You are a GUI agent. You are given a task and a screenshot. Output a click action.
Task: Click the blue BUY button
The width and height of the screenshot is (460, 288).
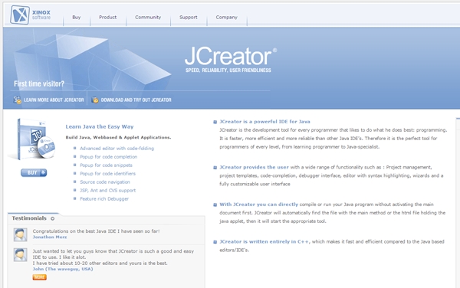click(34, 172)
